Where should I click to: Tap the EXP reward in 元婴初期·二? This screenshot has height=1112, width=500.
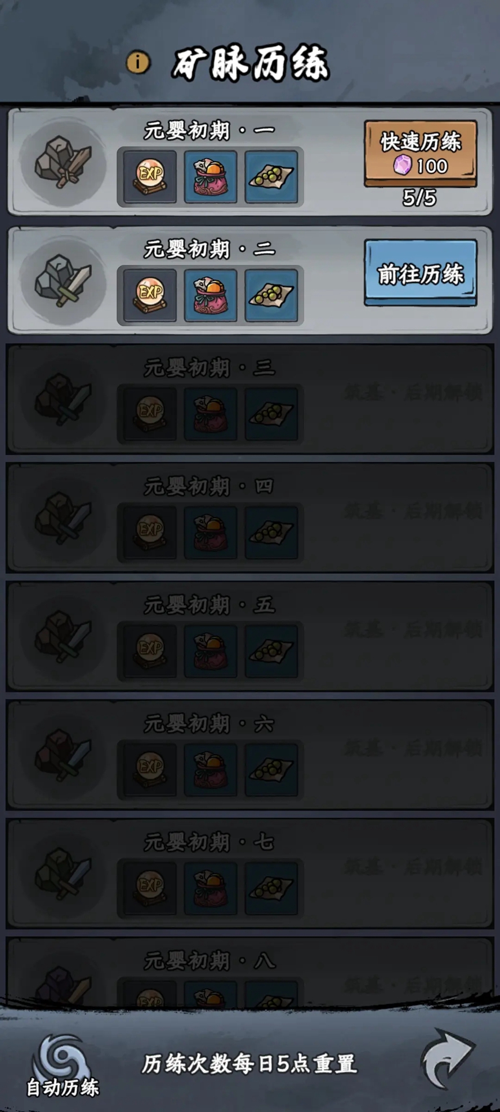[x=150, y=295]
